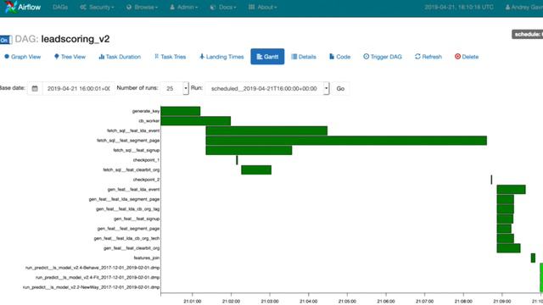
Task: Open the DAGs menu item
Action: pos(60,7)
